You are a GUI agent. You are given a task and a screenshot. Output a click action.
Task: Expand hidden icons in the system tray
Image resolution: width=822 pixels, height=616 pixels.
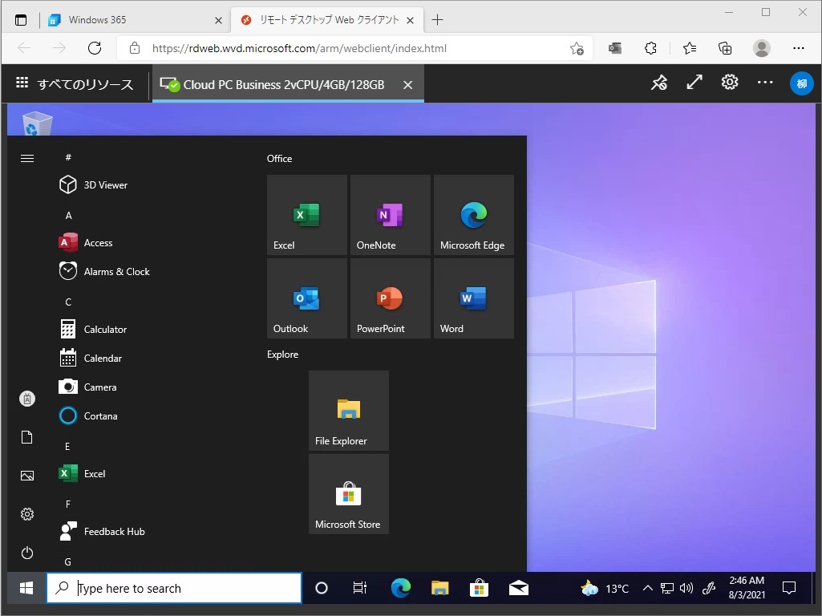(x=647, y=588)
